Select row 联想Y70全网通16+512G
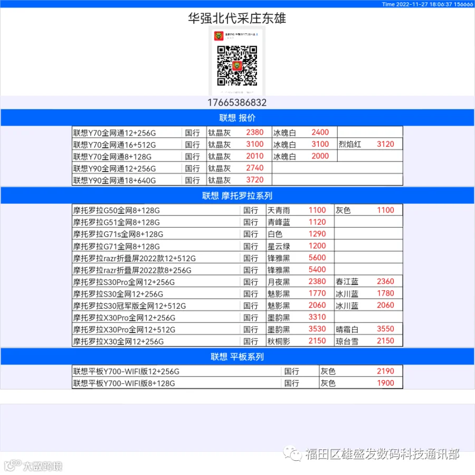This screenshot has height=475, width=475. pyautogui.click(x=237, y=144)
